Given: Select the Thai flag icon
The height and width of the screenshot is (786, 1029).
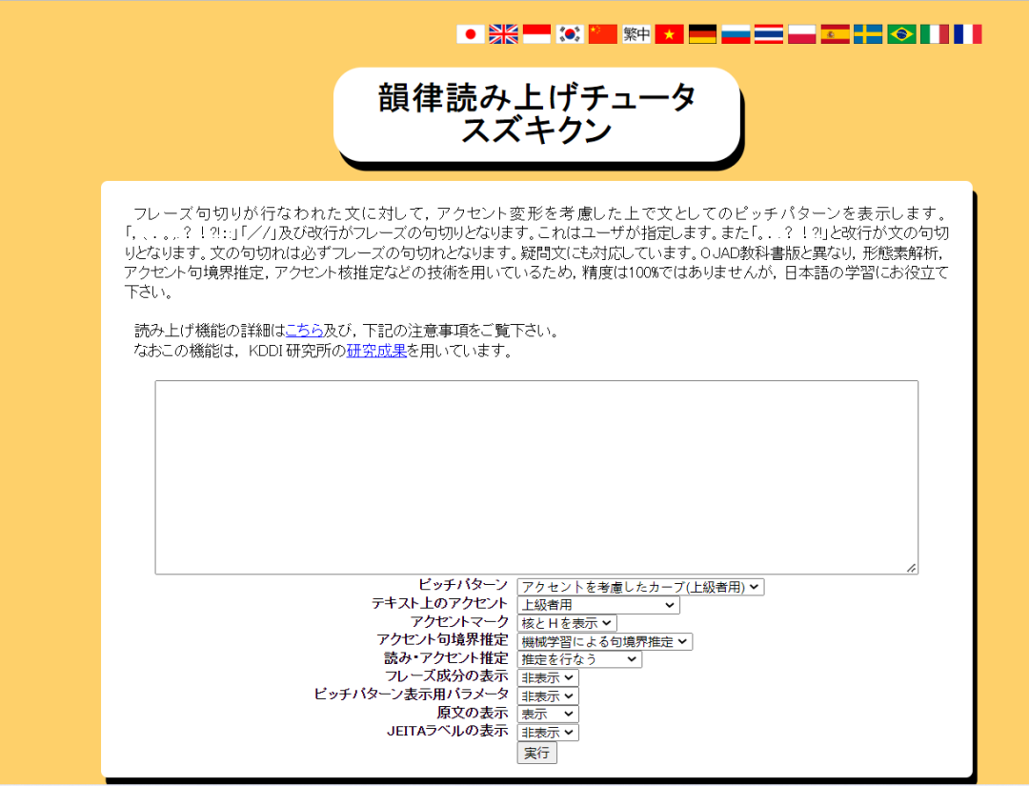Looking at the screenshot, I should 769,34.
